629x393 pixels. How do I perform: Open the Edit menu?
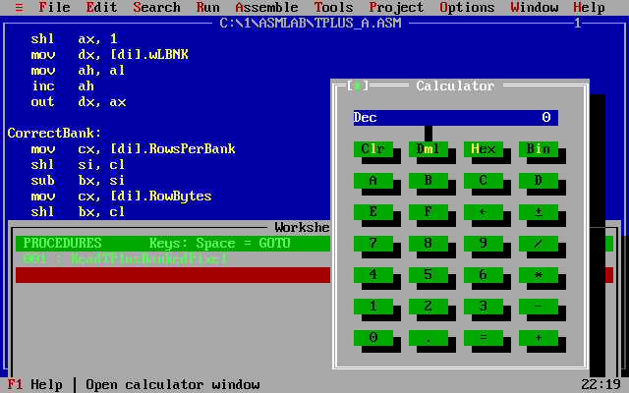tap(101, 7)
